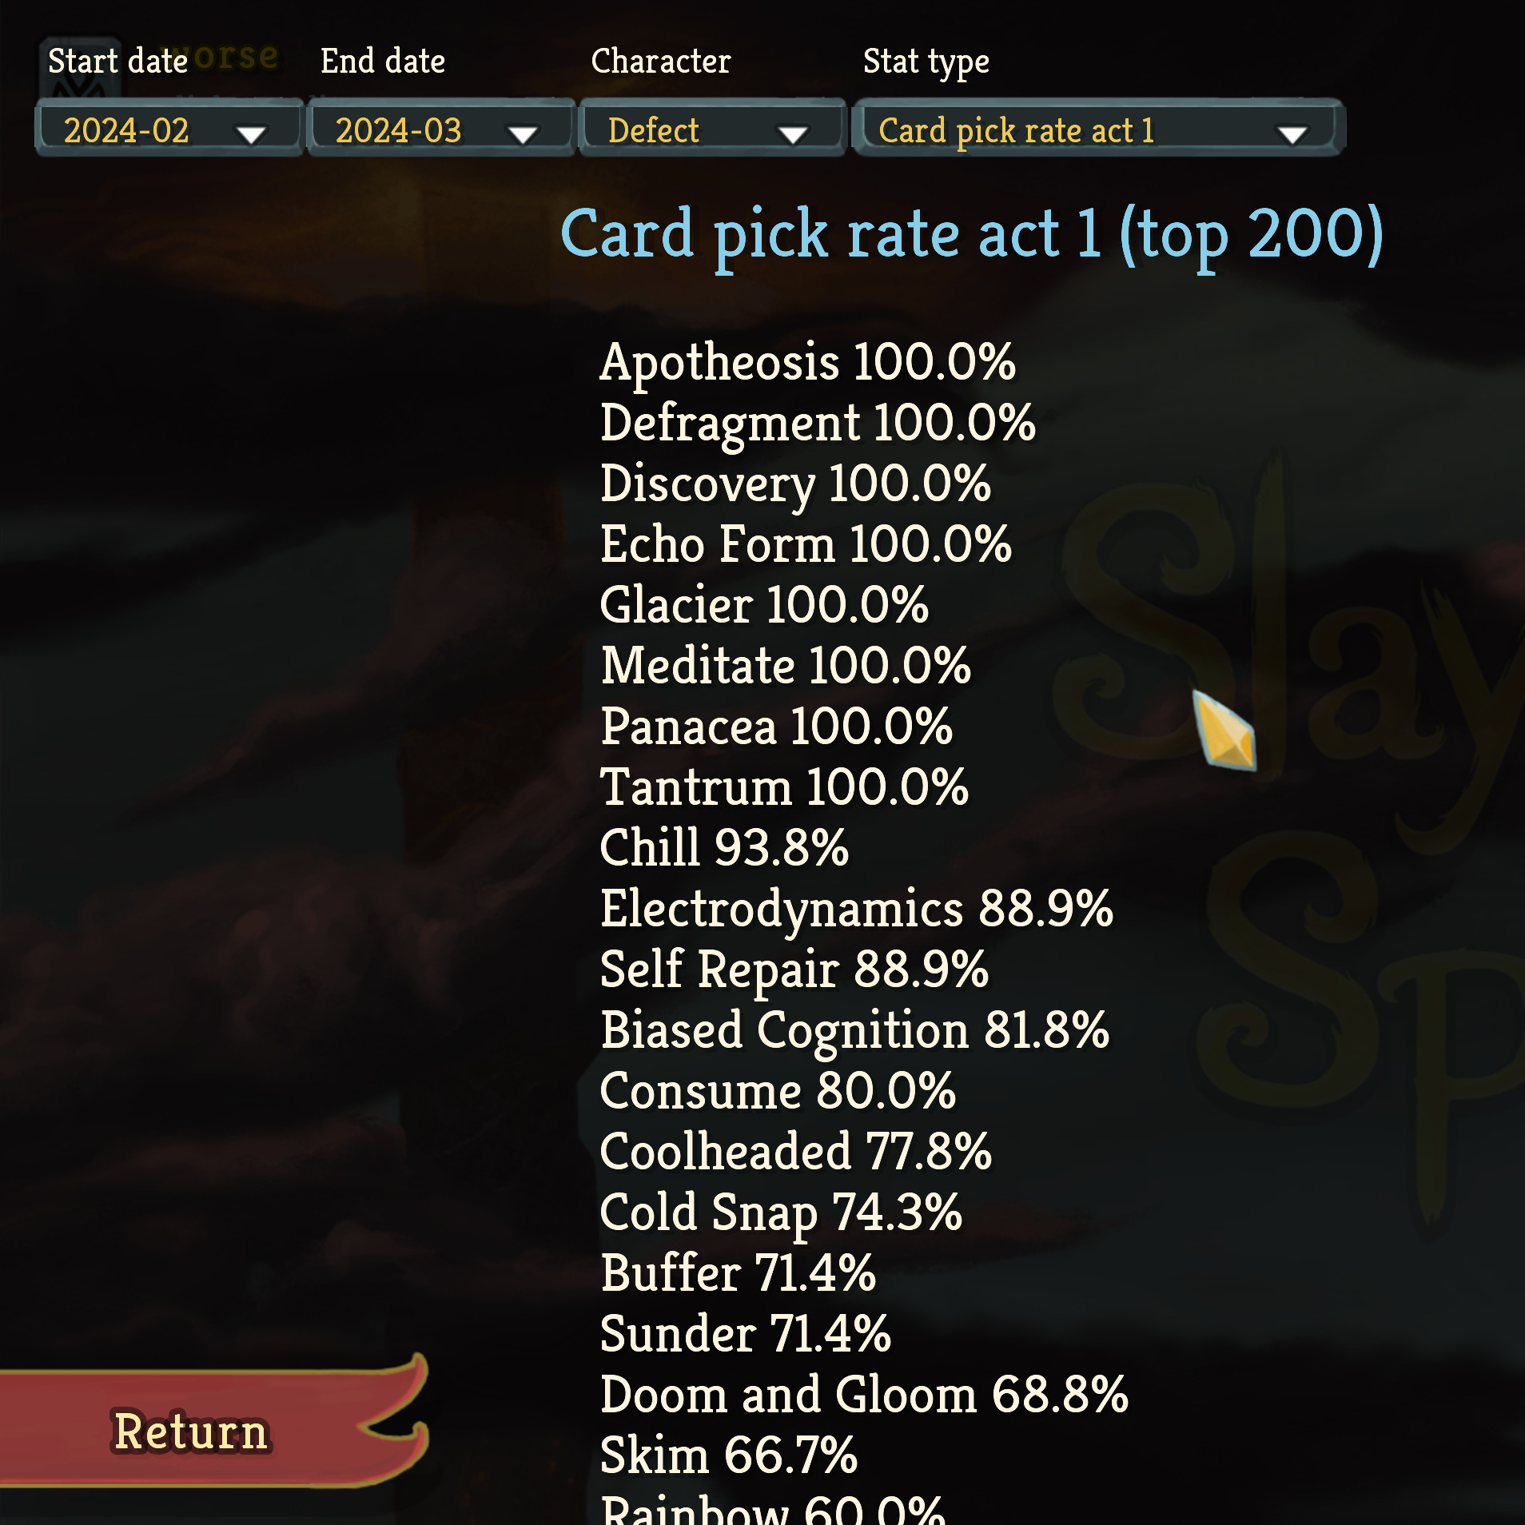Image resolution: width=1525 pixels, height=1525 pixels.
Task: Click the Doom and Gloom 68.8% row
Action: pyautogui.click(x=864, y=1395)
